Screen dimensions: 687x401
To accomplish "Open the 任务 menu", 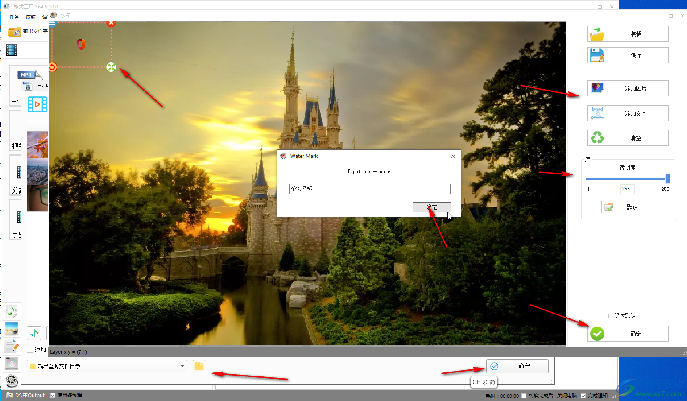I will pyautogui.click(x=14, y=17).
